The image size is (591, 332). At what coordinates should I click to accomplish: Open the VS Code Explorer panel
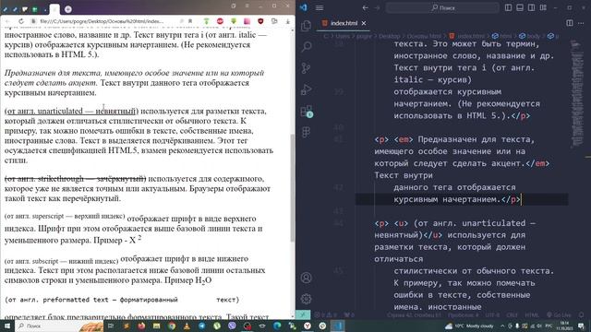pos(306,26)
